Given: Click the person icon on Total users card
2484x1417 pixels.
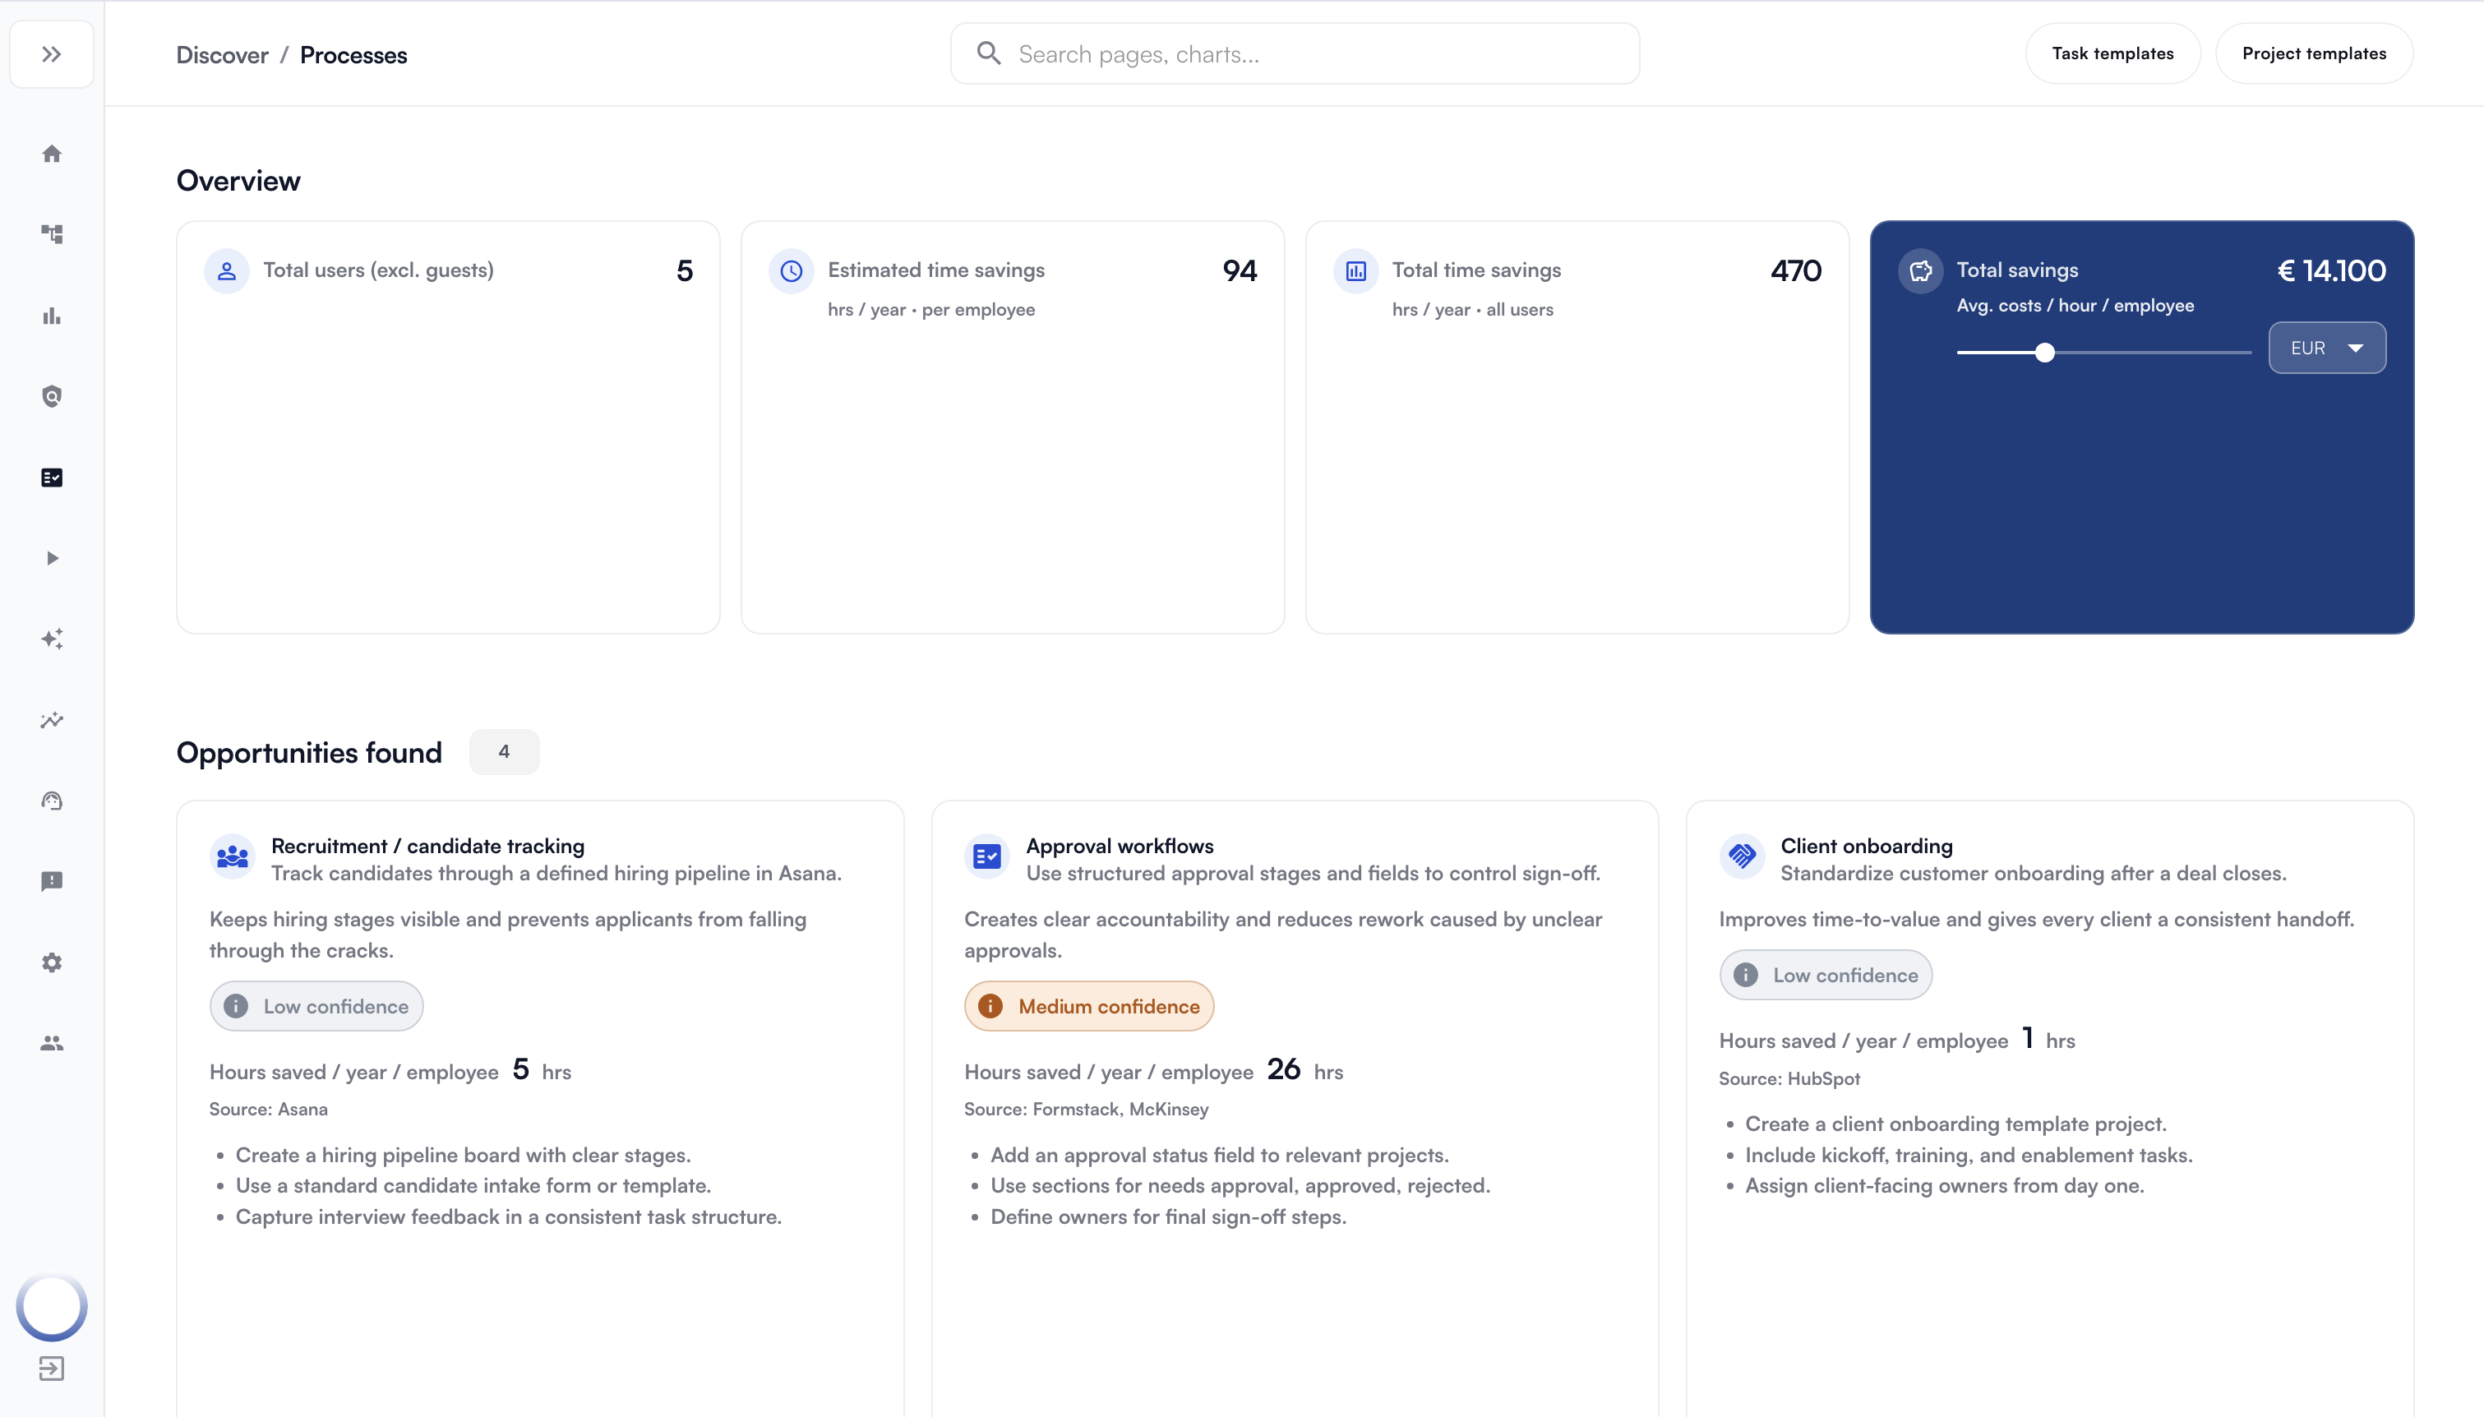Looking at the screenshot, I should point(227,270).
